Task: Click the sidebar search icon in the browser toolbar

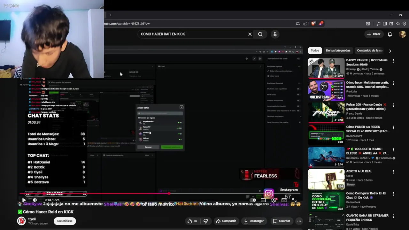Action: coord(368,24)
